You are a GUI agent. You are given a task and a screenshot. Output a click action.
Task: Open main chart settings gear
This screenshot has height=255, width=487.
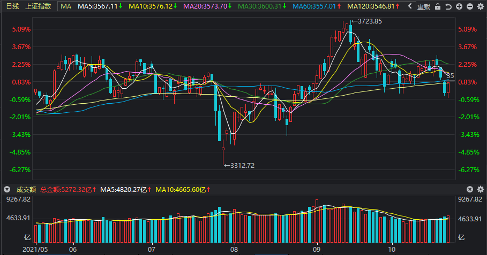tap(481, 6)
